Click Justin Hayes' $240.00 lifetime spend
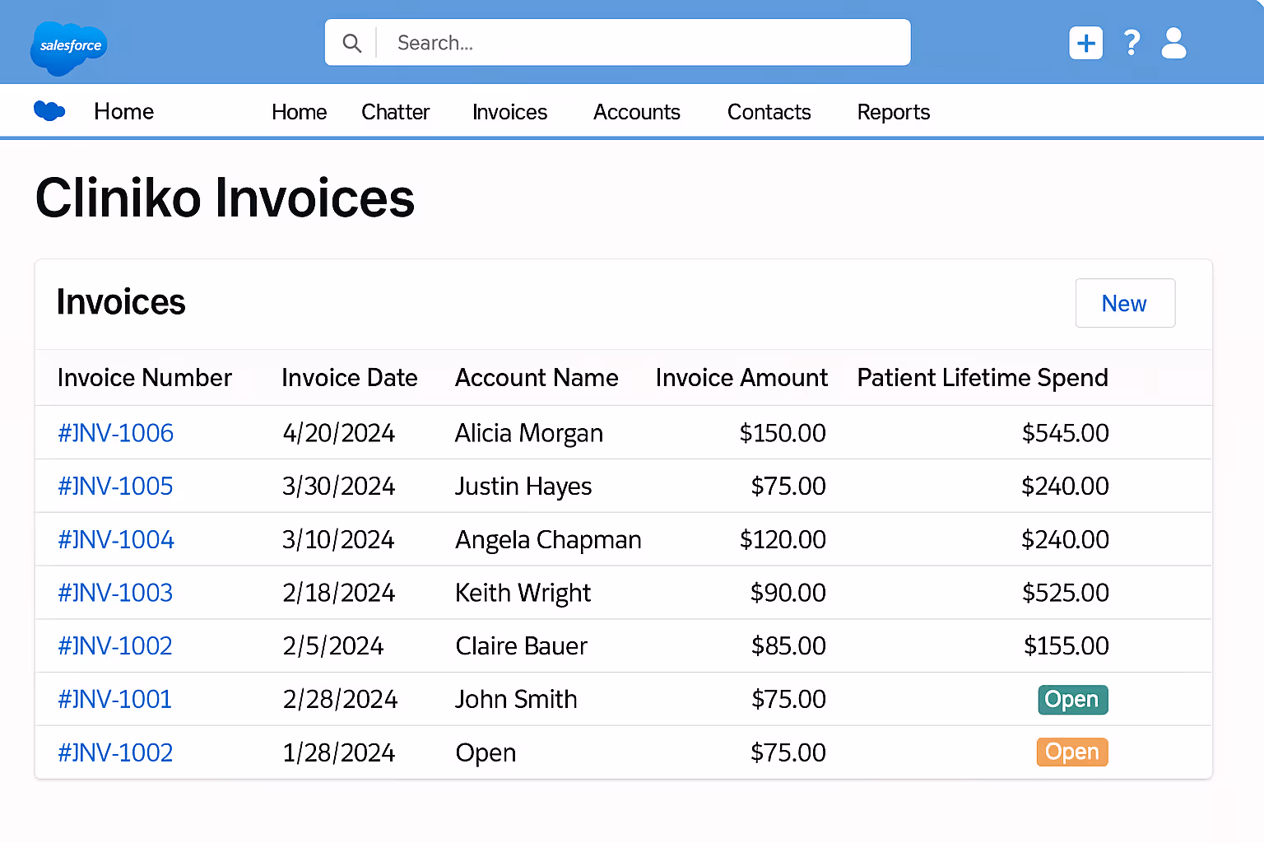 tap(1065, 486)
